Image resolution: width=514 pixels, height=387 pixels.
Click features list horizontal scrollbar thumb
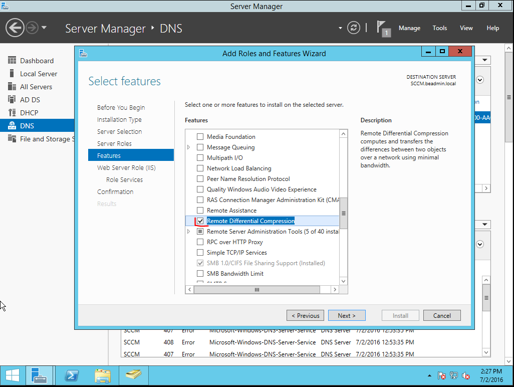[x=256, y=290]
